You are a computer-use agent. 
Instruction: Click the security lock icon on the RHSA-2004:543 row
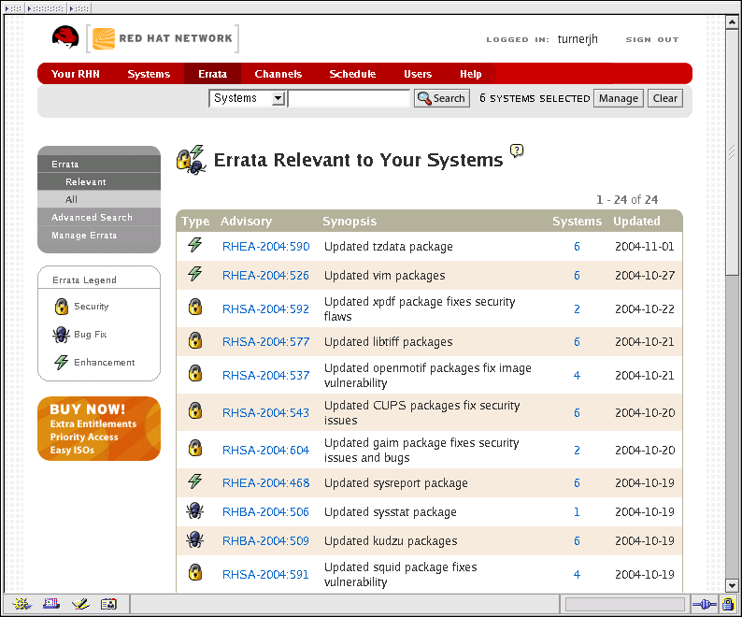(x=195, y=411)
